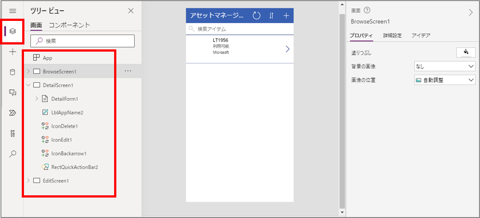Viewport: 480px width, 218px height.
Task: Collapse the properties pane with chevron
Action: click(471, 12)
